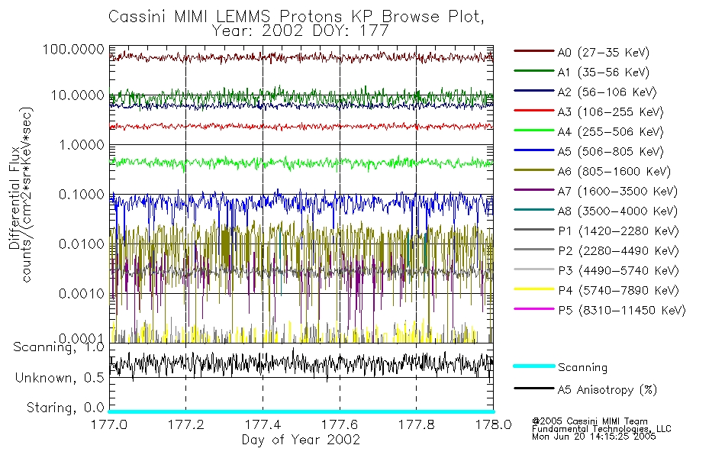Viewport: 725px width, 458px height.
Task: Click the A2 (56-106 KeV) legend label
Action: (607, 92)
